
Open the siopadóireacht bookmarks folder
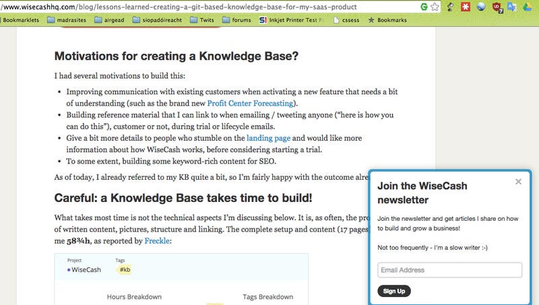point(157,20)
